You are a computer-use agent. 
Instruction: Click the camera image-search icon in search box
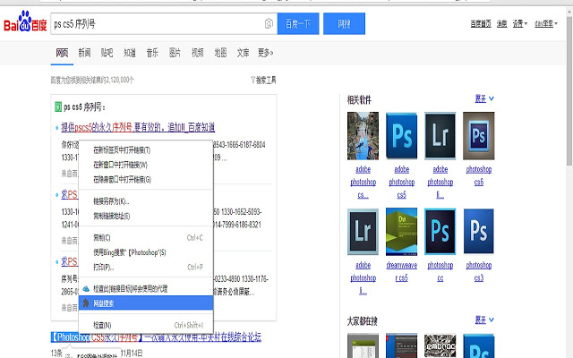click(269, 24)
